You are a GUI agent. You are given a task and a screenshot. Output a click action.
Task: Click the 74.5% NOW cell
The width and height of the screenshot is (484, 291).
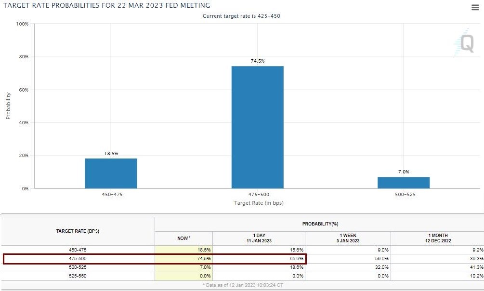(x=183, y=259)
